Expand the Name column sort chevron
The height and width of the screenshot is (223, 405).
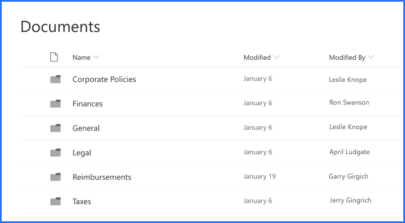[x=96, y=57]
